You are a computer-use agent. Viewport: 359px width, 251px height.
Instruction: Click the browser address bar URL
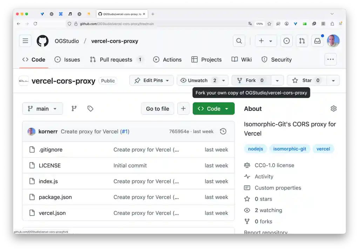click(117, 24)
